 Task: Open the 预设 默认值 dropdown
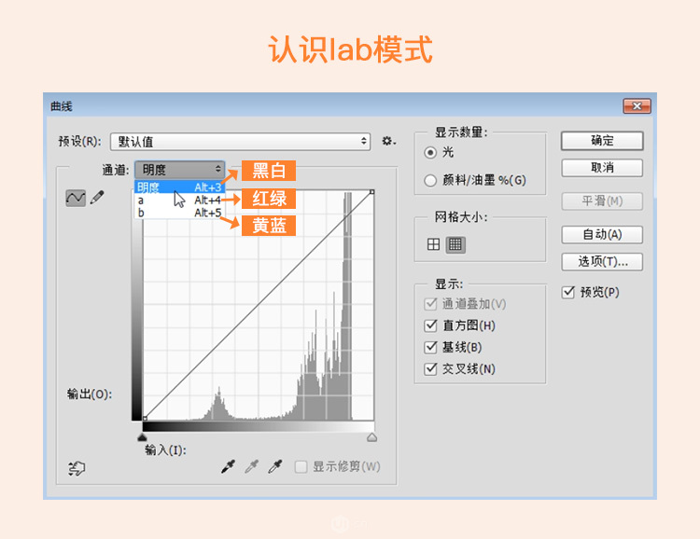point(240,142)
